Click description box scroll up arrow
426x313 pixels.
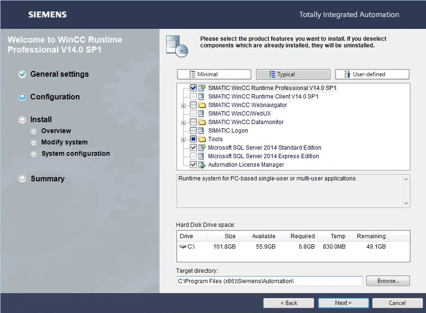tap(406, 179)
